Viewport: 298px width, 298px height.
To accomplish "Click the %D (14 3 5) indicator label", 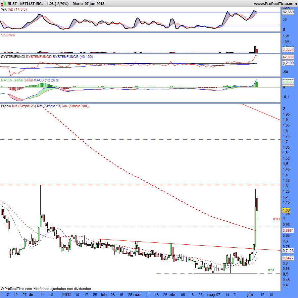I will [x=17, y=9].
